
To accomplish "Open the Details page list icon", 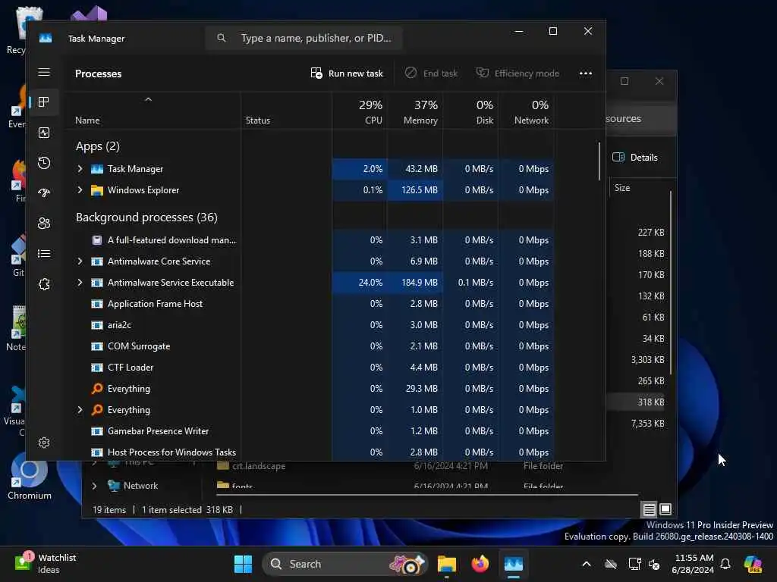I will click(x=44, y=253).
